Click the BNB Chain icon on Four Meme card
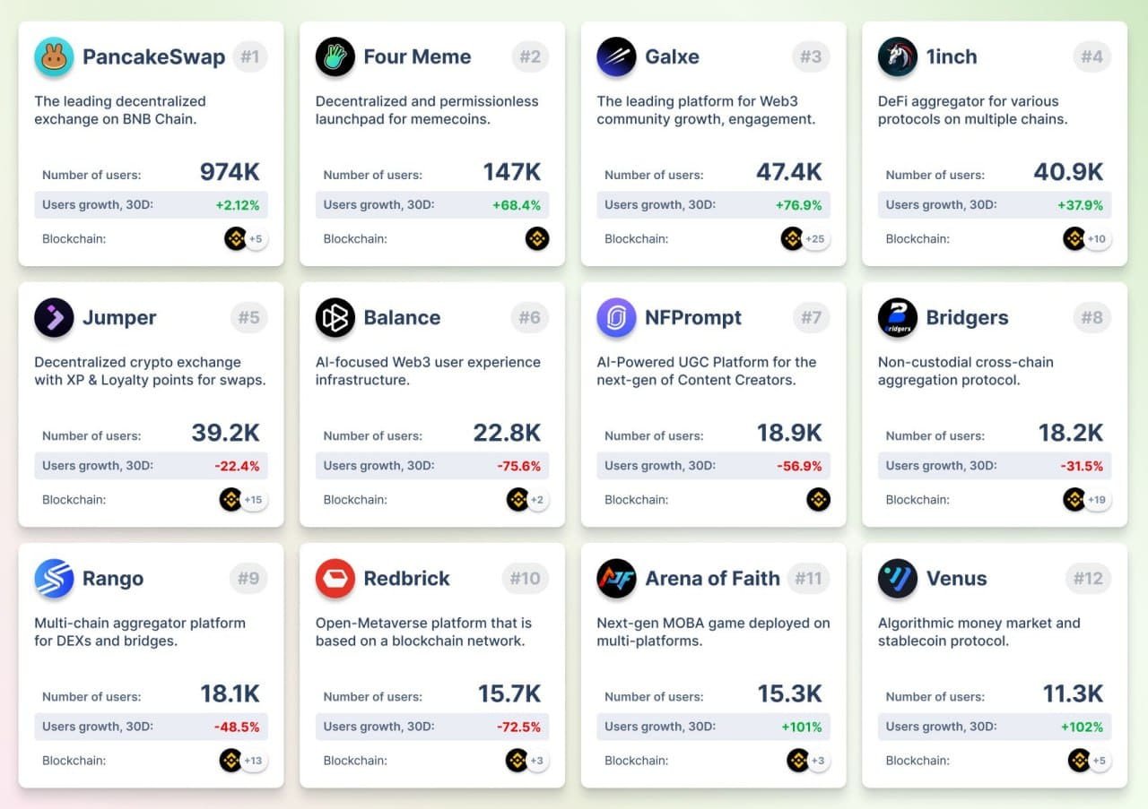This screenshot has height=809, width=1148. point(537,238)
